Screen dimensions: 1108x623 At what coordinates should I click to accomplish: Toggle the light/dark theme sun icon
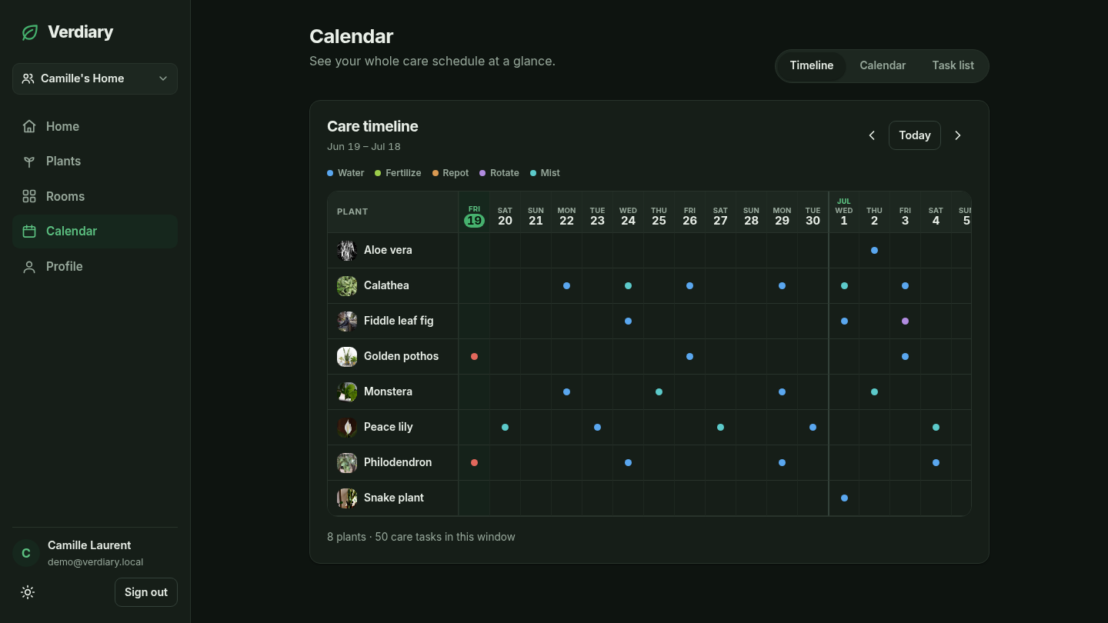(x=28, y=592)
